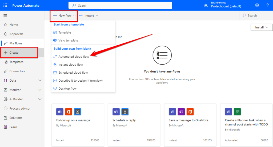
Task: Click the Solutions icon in the sidebar
Action: click(6, 118)
